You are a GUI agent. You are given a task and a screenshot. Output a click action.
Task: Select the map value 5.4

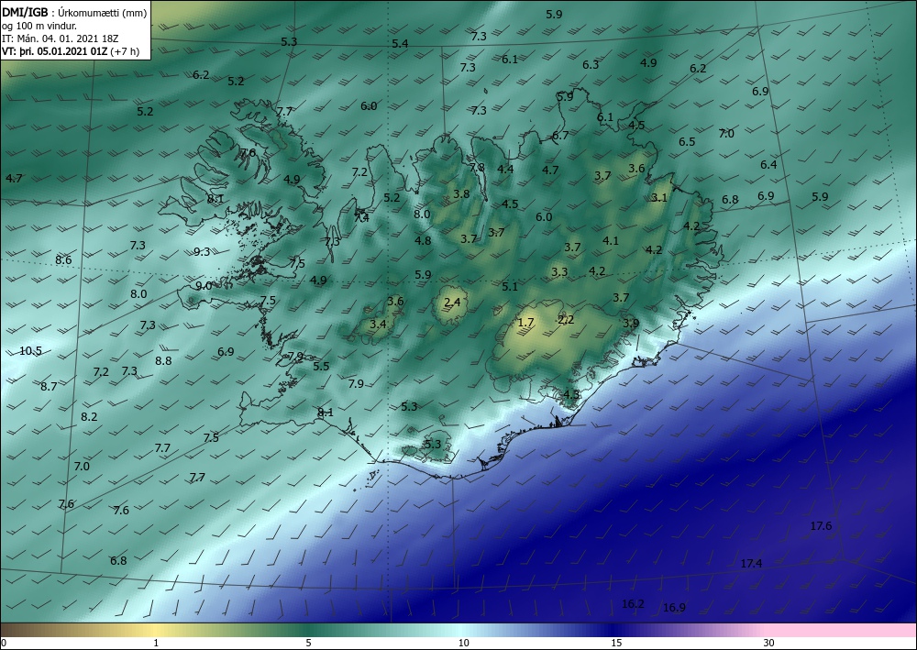[x=400, y=44]
